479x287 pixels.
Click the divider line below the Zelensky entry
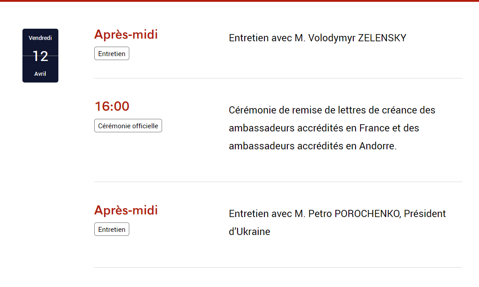(x=278, y=78)
